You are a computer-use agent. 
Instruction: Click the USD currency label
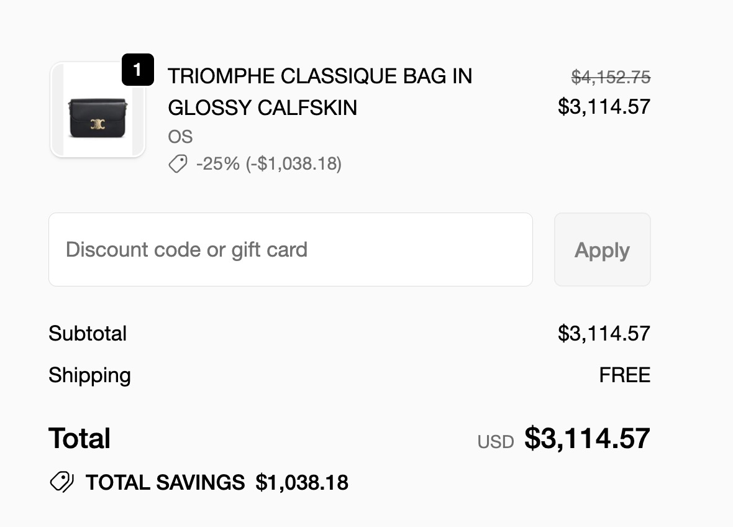495,442
